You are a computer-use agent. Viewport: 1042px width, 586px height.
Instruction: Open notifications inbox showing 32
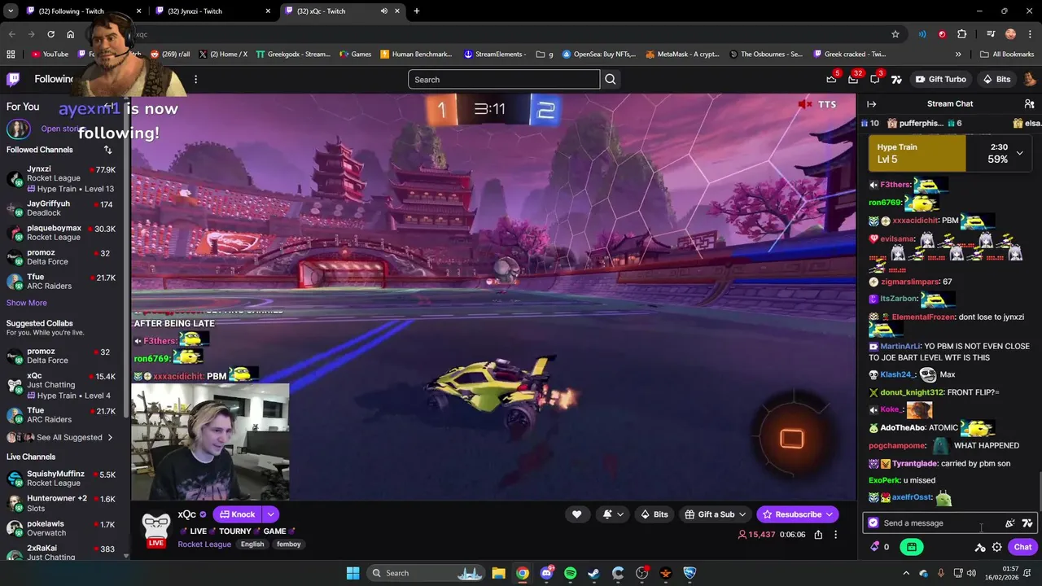click(853, 79)
